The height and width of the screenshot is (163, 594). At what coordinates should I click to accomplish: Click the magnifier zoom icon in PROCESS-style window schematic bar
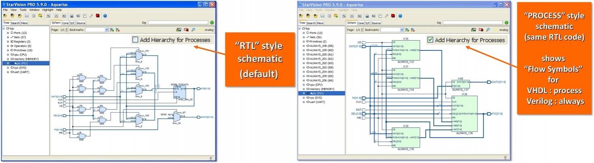[488, 30]
